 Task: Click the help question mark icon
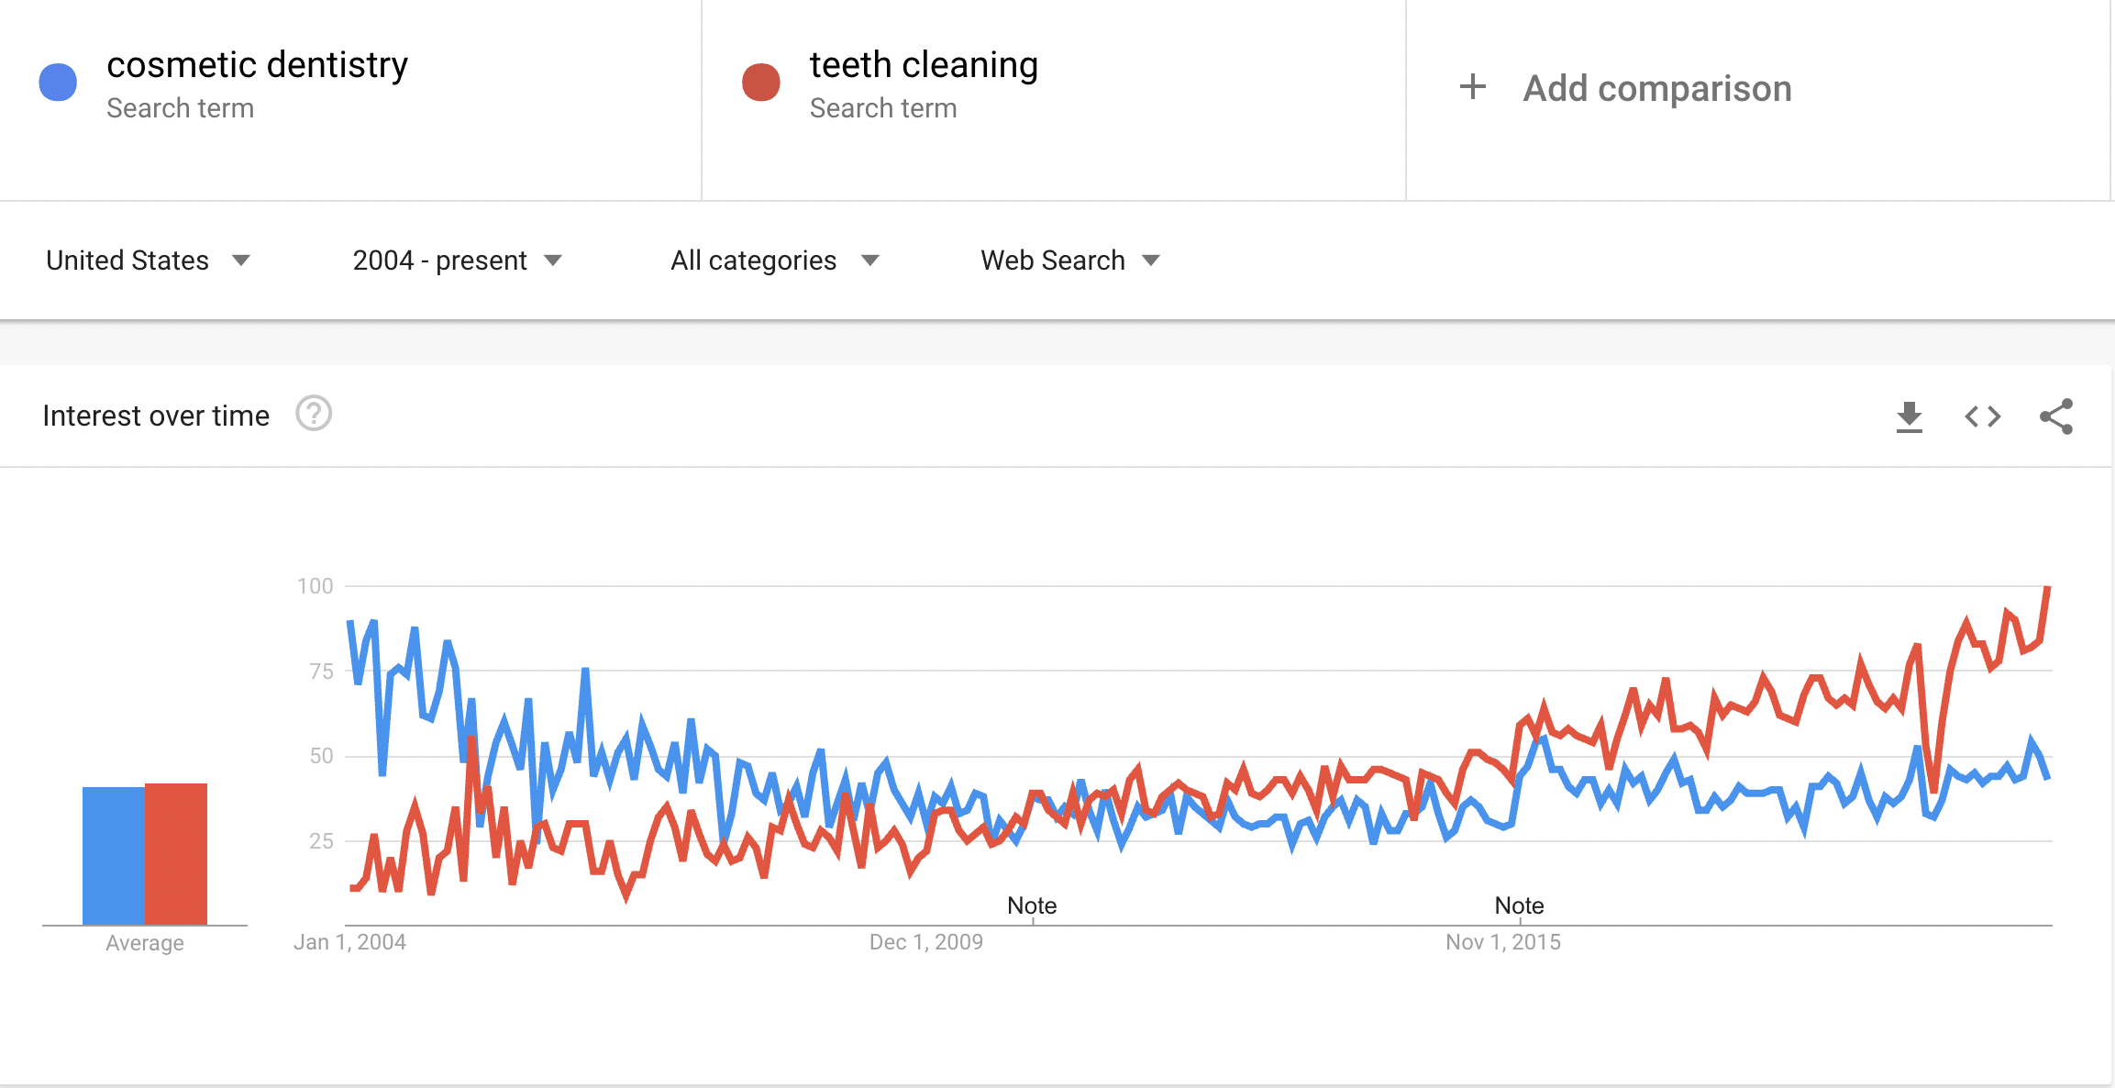(x=314, y=414)
